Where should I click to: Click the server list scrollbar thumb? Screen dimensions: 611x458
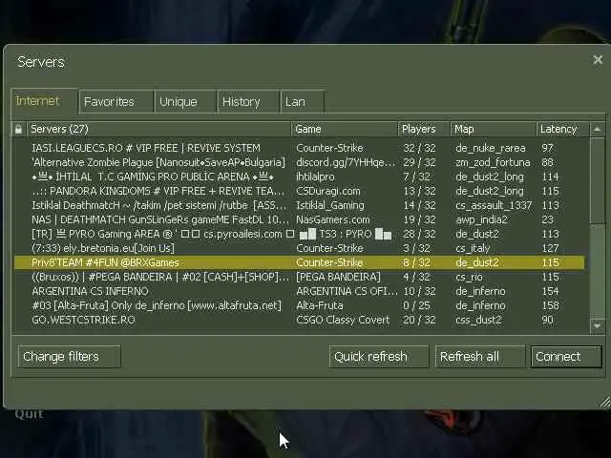(x=598, y=180)
